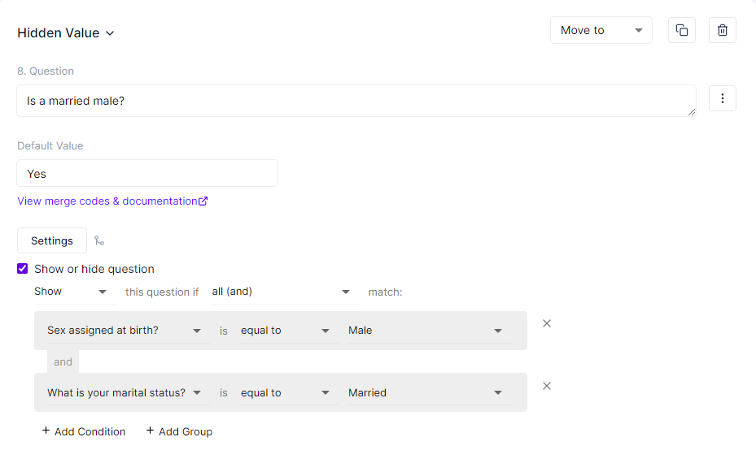
Task: Click the trash delete question icon
Action: click(x=722, y=30)
